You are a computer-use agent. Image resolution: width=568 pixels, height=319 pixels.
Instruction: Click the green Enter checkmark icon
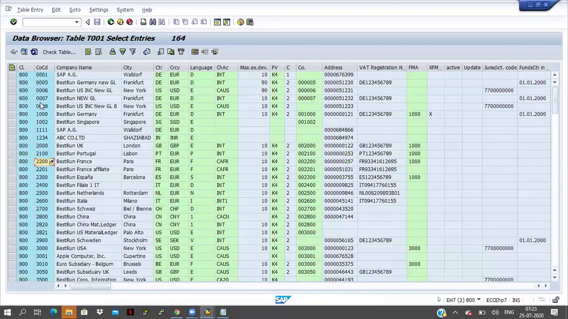pyautogui.click(x=13, y=22)
